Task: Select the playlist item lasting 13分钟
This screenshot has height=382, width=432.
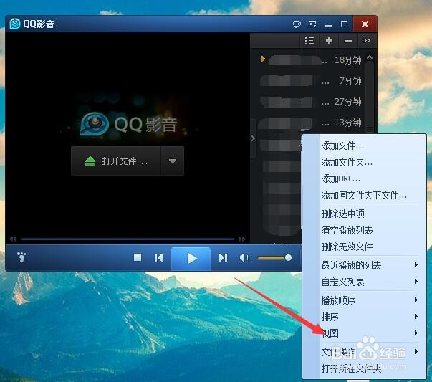Action: pyautogui.click(x=310, y=123)
